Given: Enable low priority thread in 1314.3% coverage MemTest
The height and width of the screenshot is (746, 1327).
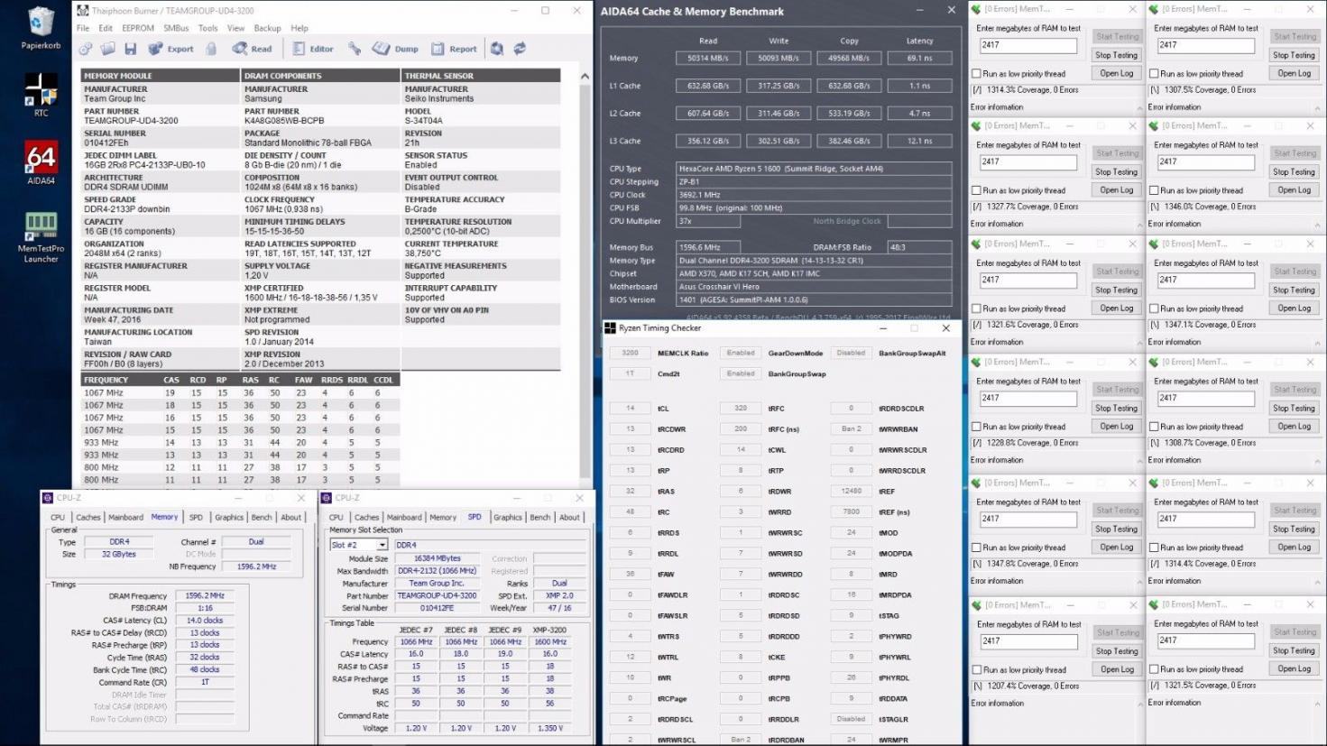Looking at the screenshot, I should (x=976, y=74).
